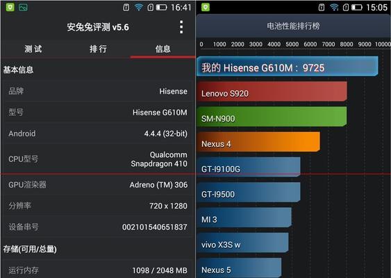Tap the 分辨率 720 x 1280 row
The height and width of the screenshot is (278, 391).
(98, 206)
